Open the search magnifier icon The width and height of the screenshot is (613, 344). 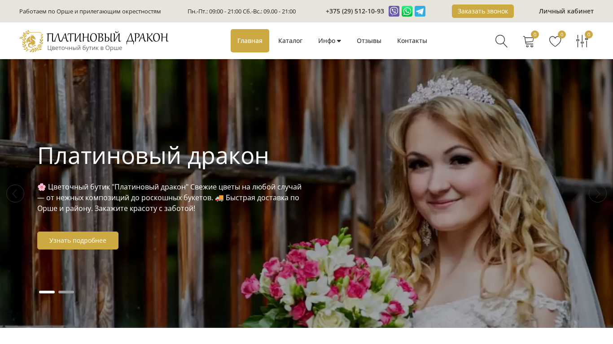pyautogui.click(x=501, y=41)
